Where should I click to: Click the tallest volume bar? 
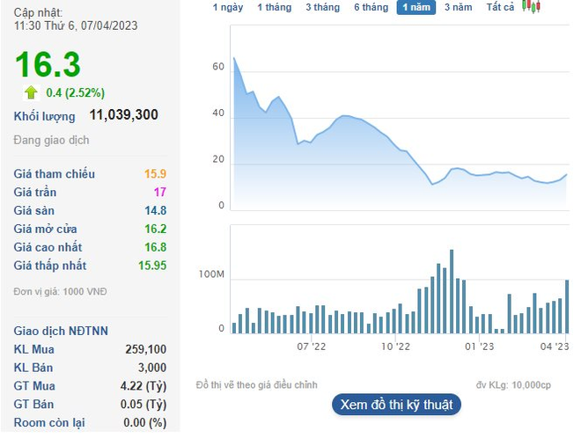(452, 292)
